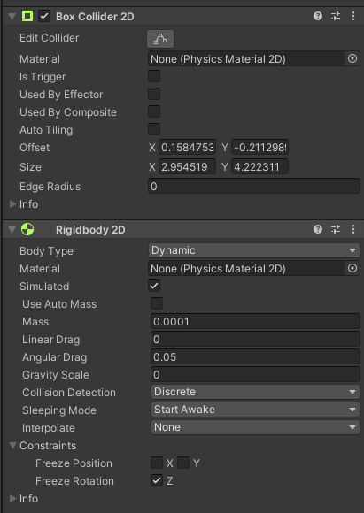Open Rigidbody 2D presets icon
The width and height of the screenshot is (364, 513).
[x=336, y=229]
